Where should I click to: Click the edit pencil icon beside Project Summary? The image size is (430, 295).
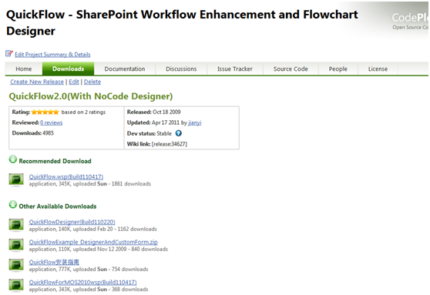(x=9, y=53)
